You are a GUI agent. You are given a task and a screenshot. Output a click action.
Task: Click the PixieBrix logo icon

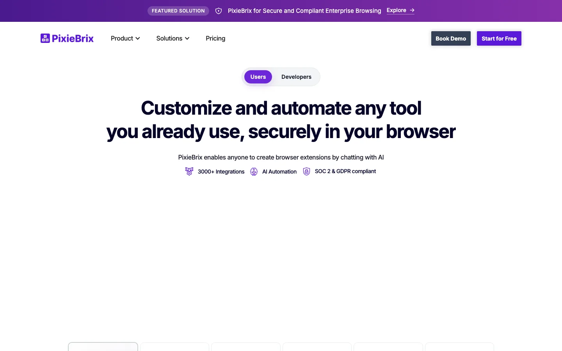(45, 38)
